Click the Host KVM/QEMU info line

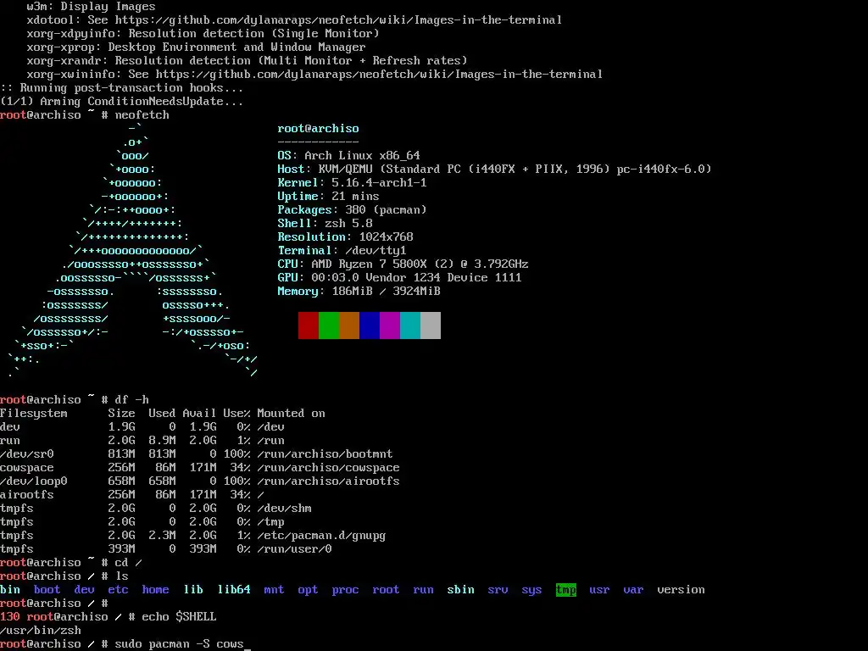pyautogui.click(x=494, y=169)
